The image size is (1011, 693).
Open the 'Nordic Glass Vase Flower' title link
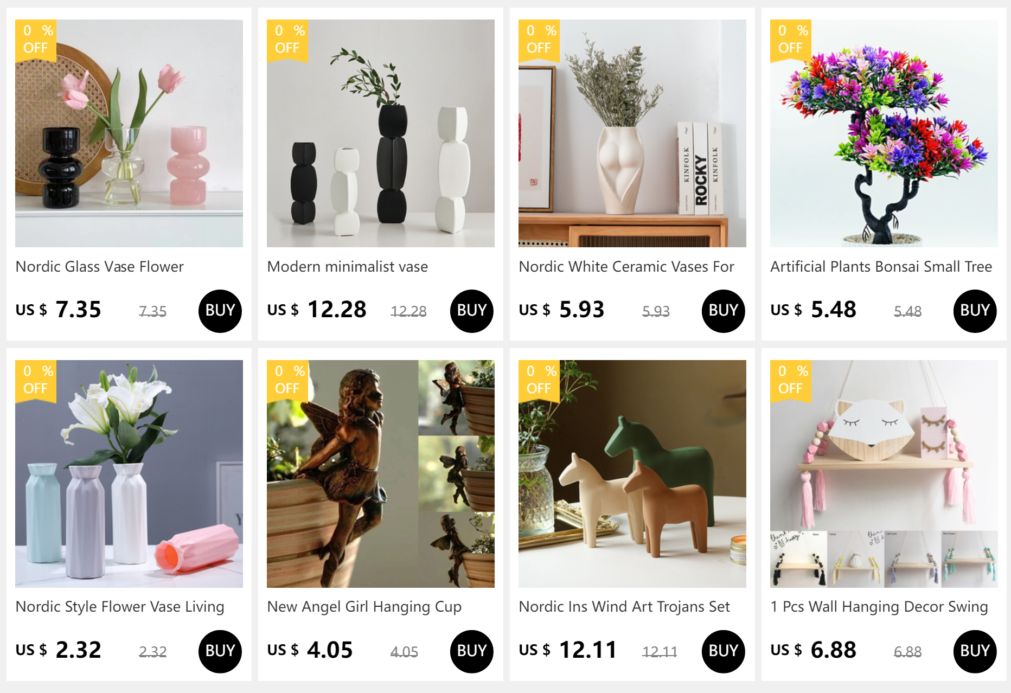click(100, 266)
